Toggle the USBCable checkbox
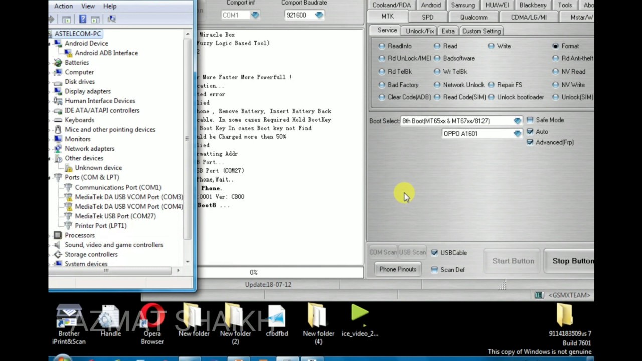642x361 pixels. point(434,253)
